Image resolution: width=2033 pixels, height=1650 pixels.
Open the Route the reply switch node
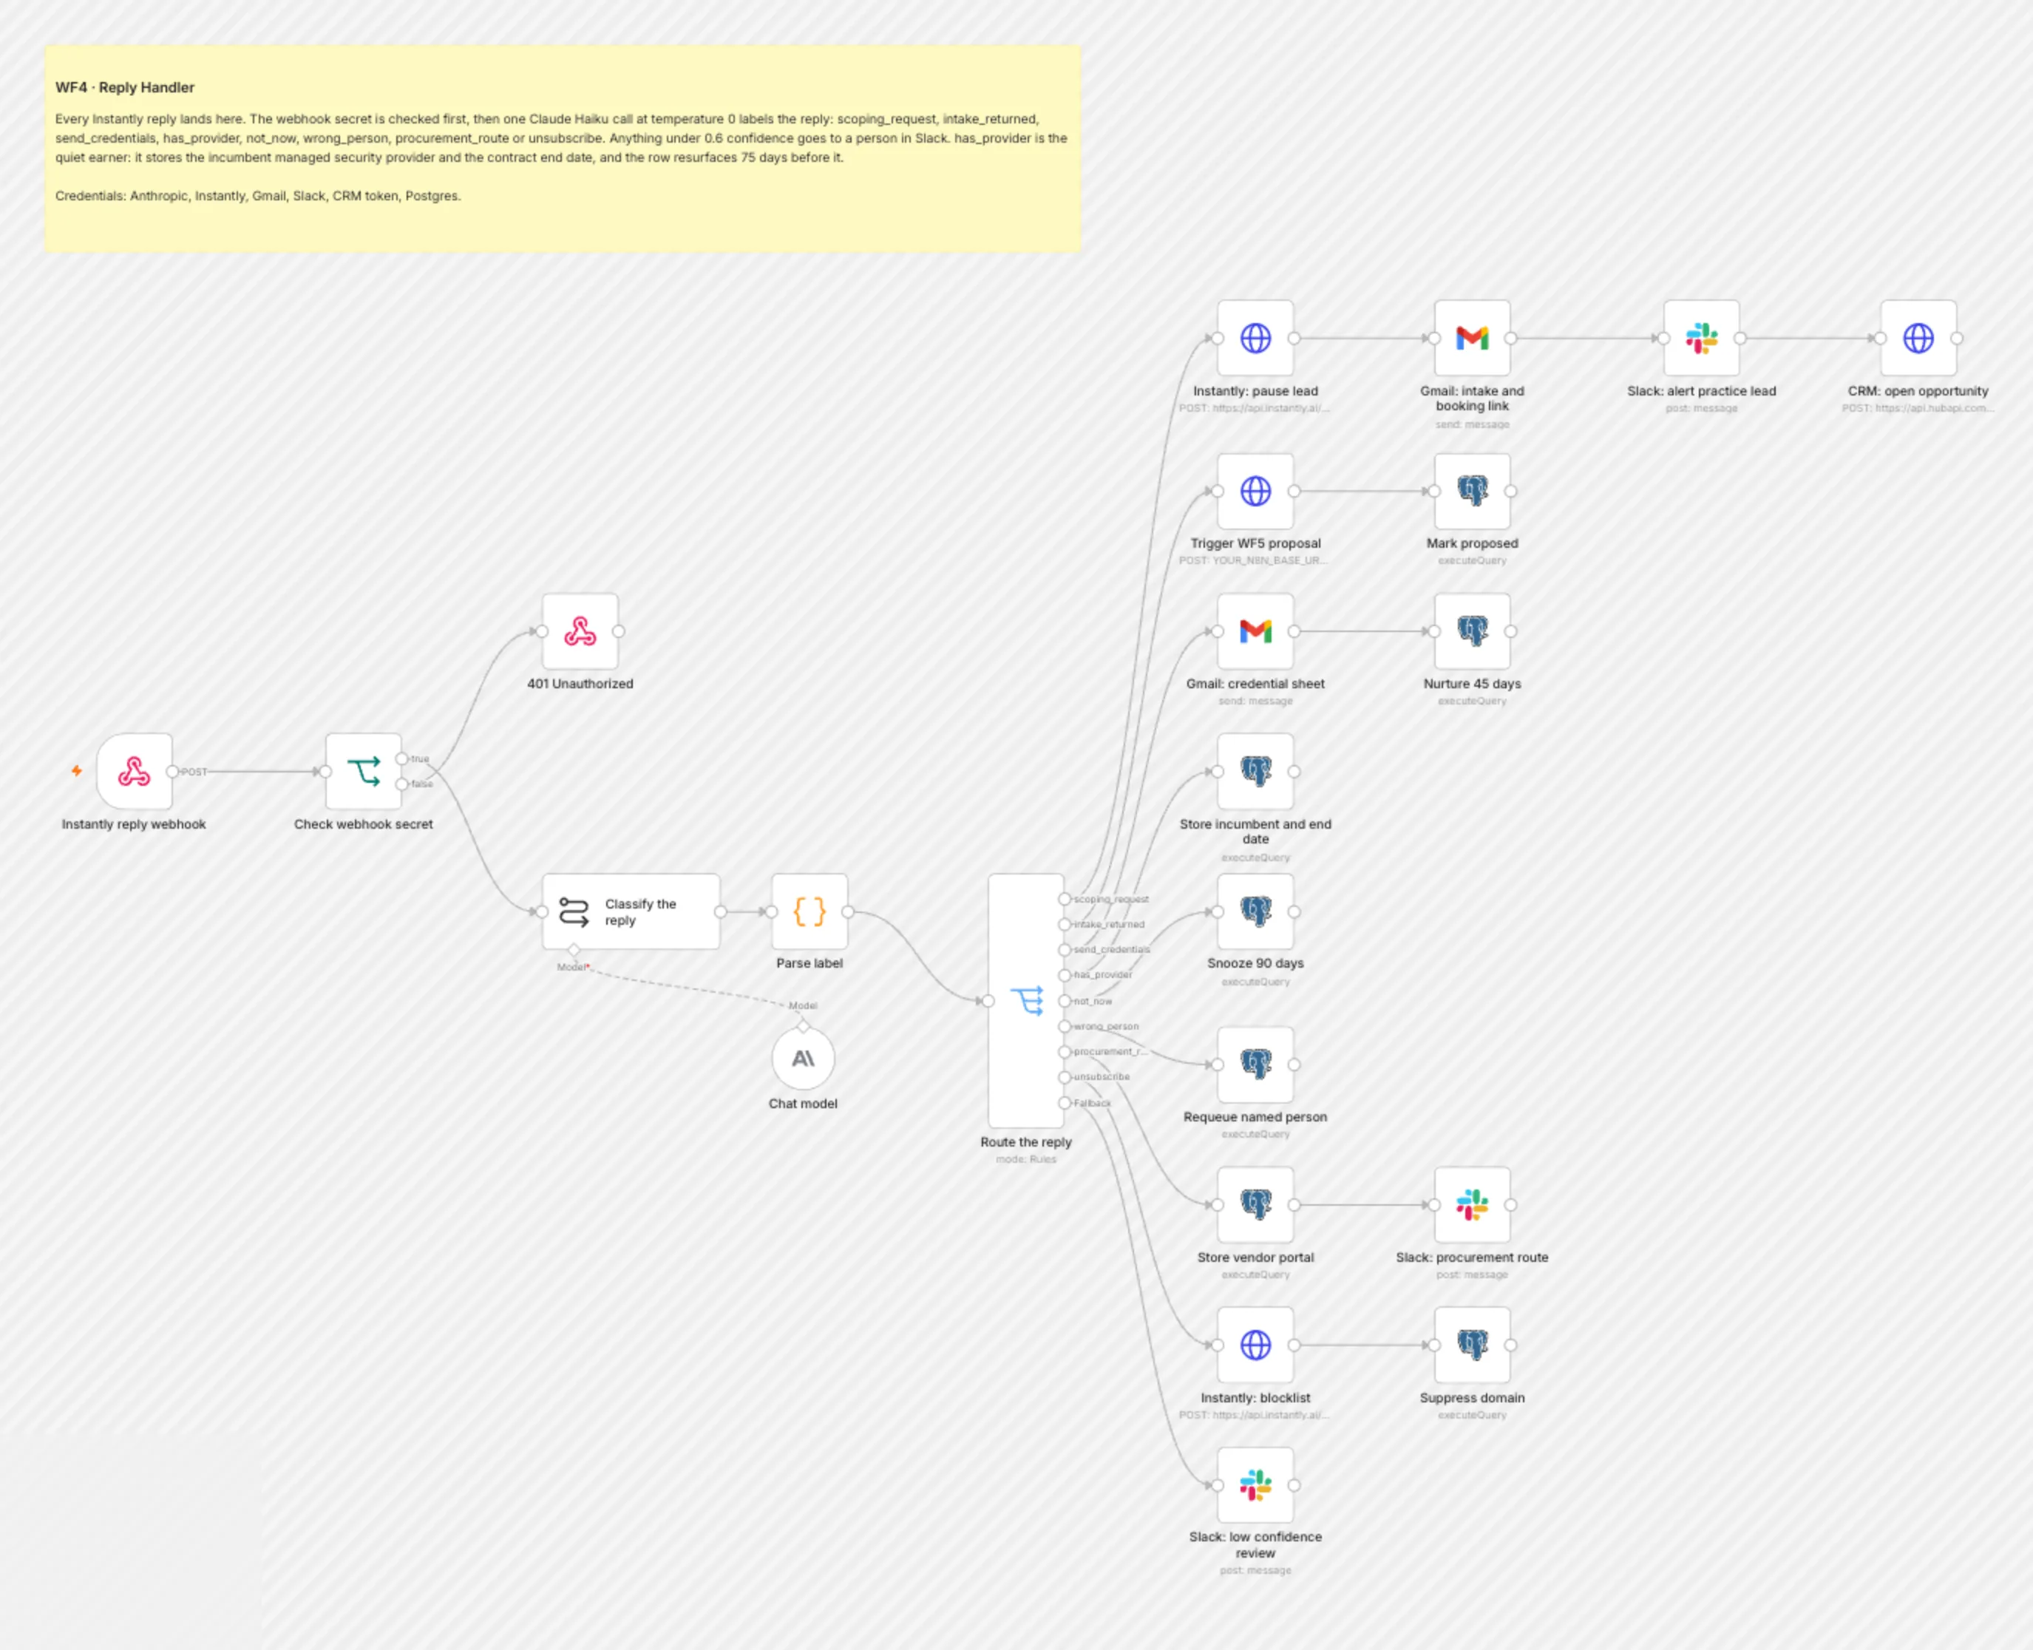[1025, 1001]
